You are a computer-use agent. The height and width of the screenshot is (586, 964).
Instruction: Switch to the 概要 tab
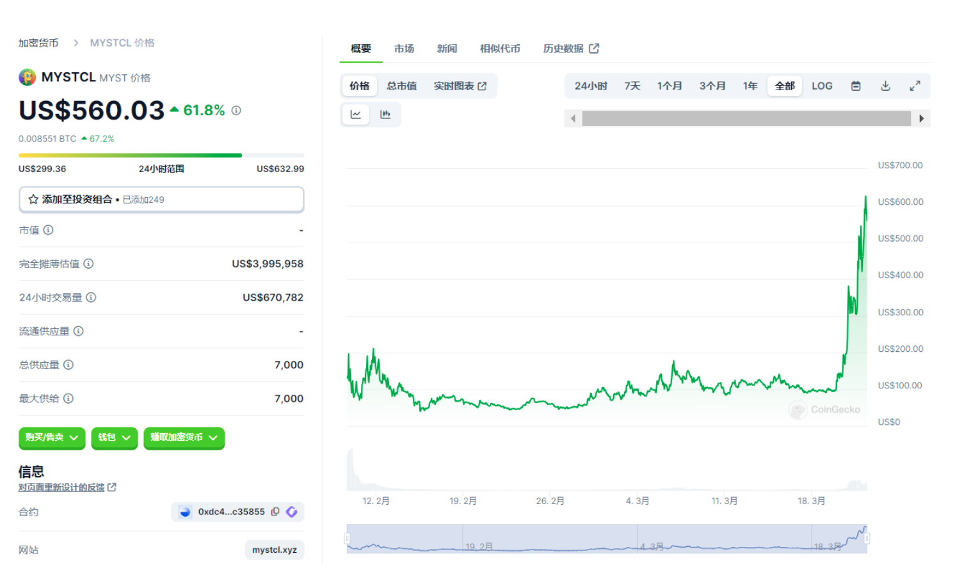pos(361,49)
